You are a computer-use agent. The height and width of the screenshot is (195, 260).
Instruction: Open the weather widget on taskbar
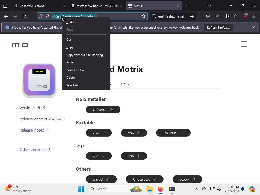[x=18, y=189]
